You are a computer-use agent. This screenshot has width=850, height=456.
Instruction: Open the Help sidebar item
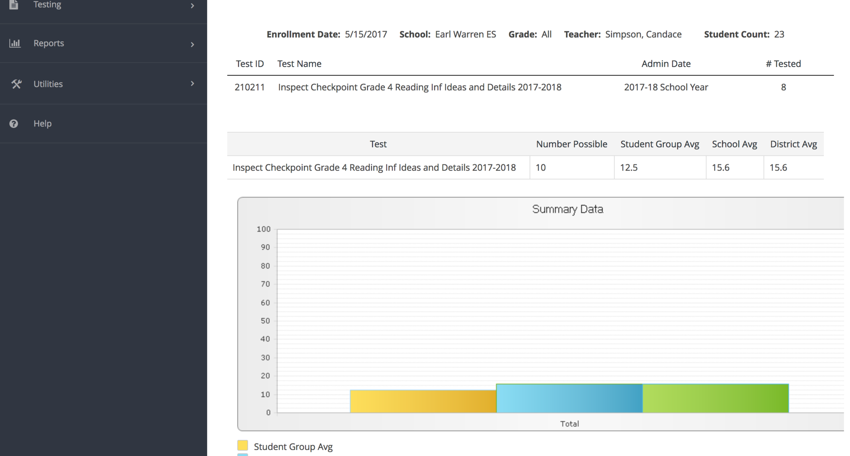(42, 124)
